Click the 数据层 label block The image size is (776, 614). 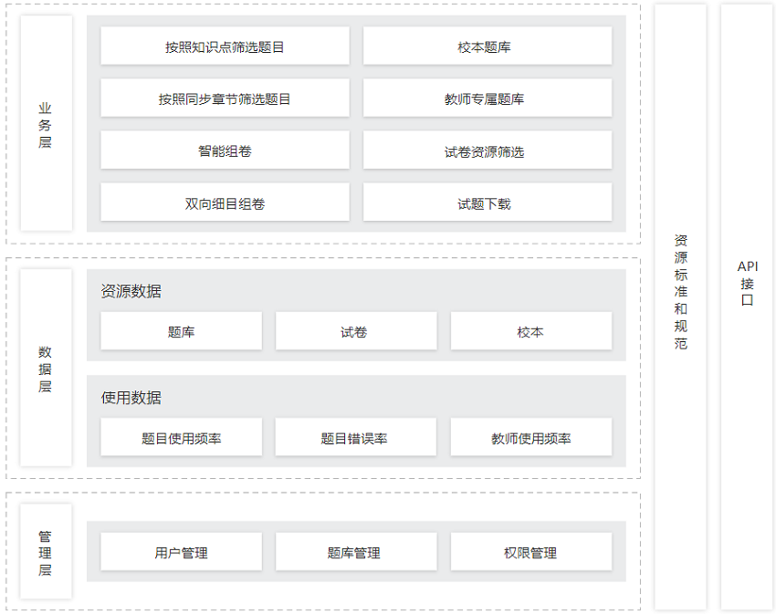(x=46, y=368)
